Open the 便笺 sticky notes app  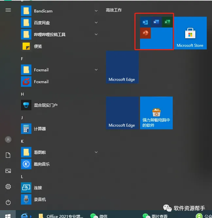(61, 46)
